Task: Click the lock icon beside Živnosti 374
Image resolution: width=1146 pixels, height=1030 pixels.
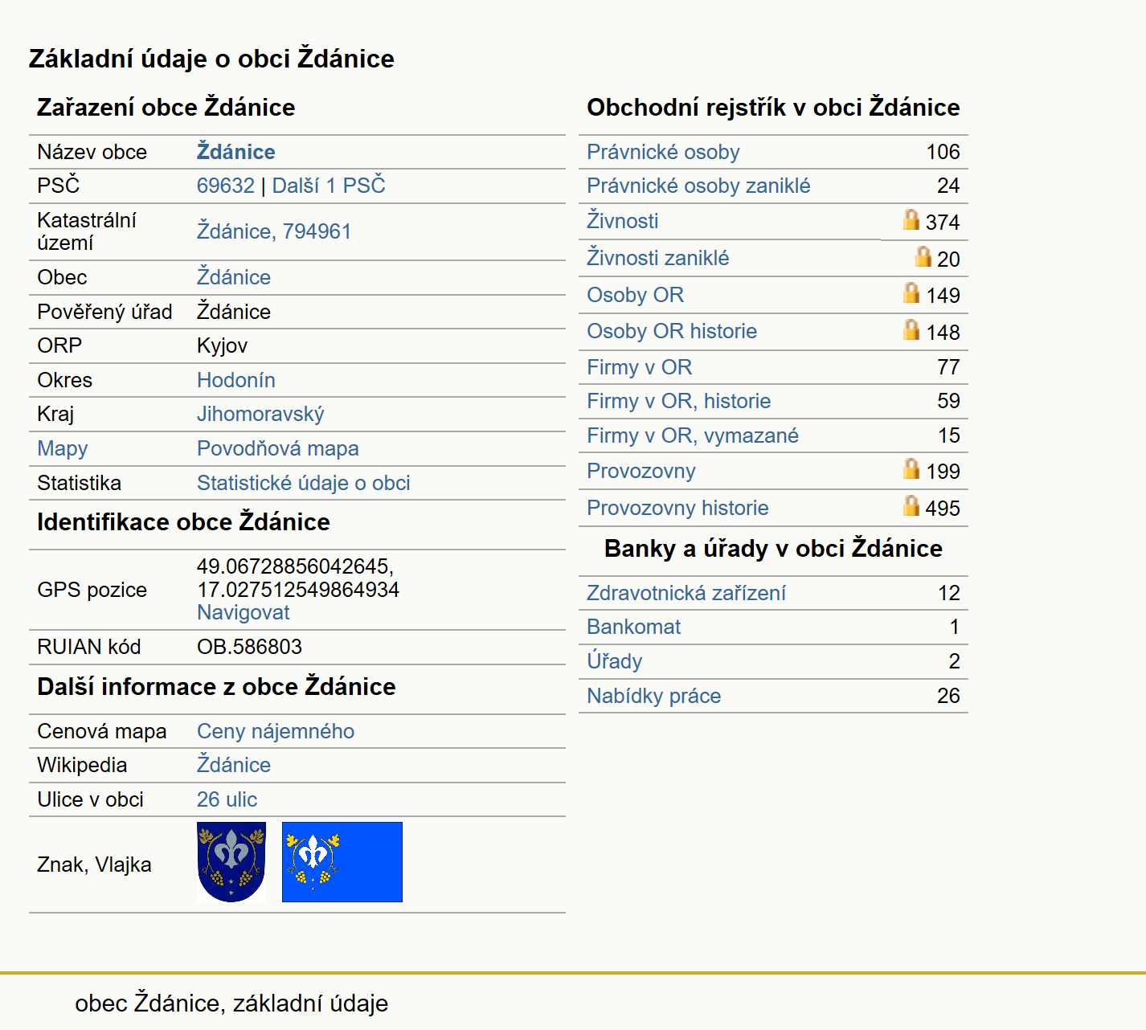Action: coord(911,219)
